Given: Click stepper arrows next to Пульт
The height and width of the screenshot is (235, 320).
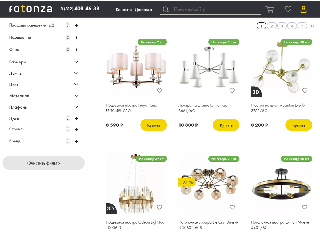Looking at the screenshot, I should click(68, 118).
